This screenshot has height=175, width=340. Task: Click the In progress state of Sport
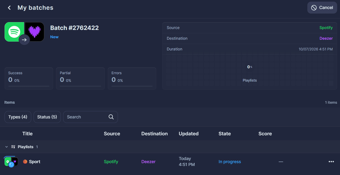pyautogui.click(x=230, y=161)
